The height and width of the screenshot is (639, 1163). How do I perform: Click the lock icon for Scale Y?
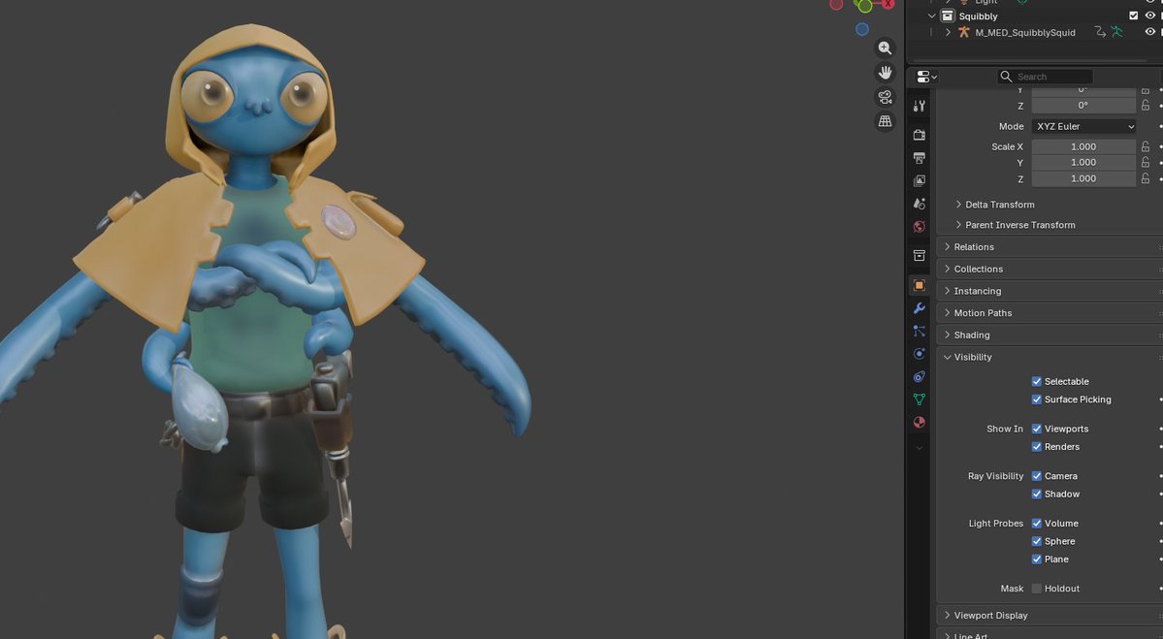coord(1146,162)
